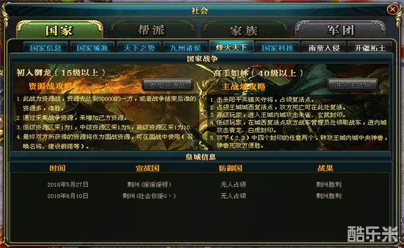The height and width of the screenshot is (248, 404).
Task: Switch to 天下之势 sub-tab
Action: click(x=139, y=48)
